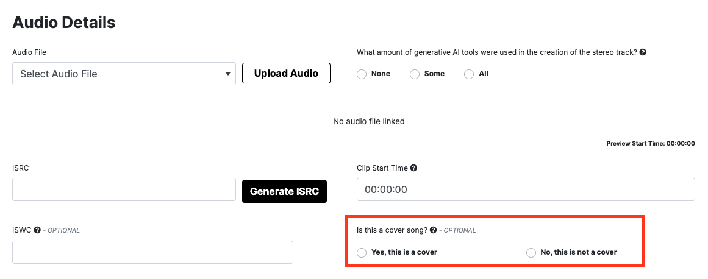Click the No audio file linked text
The height and width of the screenshot is (279, 708).
pos(368,121)
